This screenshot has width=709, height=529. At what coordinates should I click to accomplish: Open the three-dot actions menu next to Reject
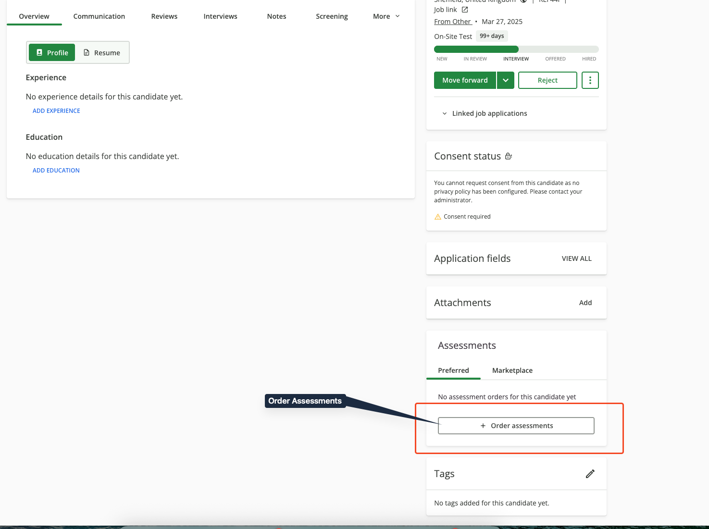pos(590,80)
